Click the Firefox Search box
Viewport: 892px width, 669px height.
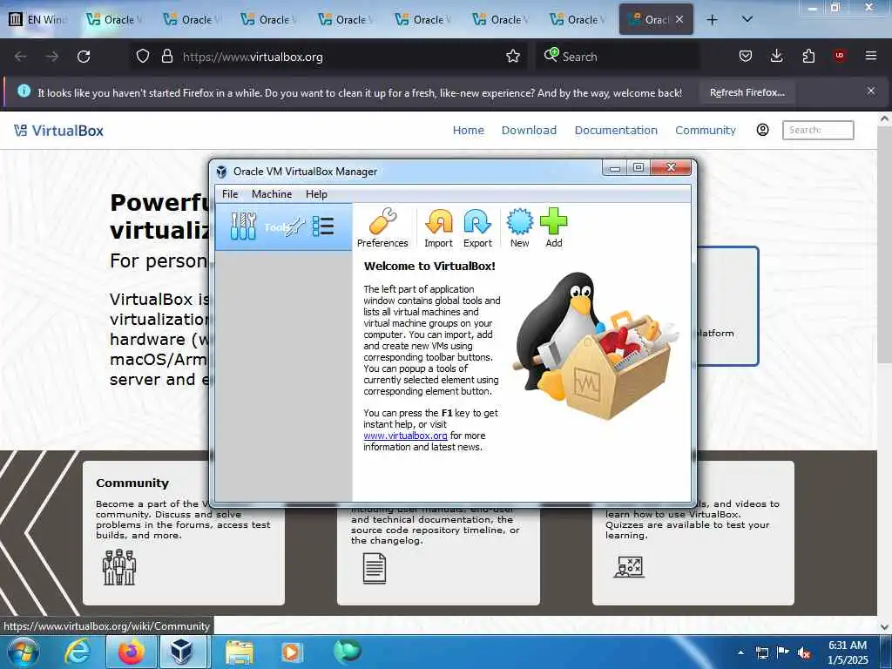(x=618, y=57)
